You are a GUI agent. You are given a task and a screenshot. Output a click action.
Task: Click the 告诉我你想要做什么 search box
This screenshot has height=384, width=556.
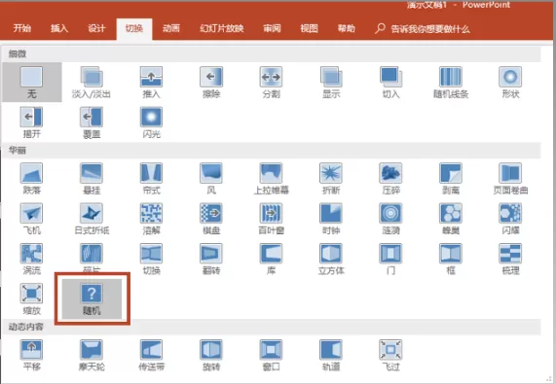point(423,28)
